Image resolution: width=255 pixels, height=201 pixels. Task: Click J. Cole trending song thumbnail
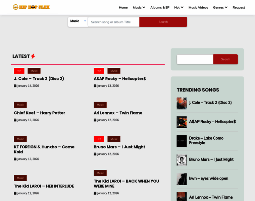tap(182, 103)
